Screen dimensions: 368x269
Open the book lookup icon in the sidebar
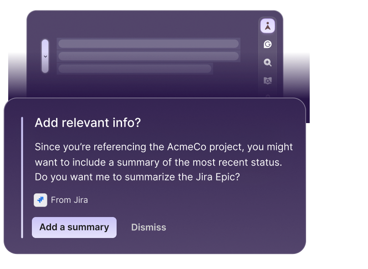(x=268, y=81)
